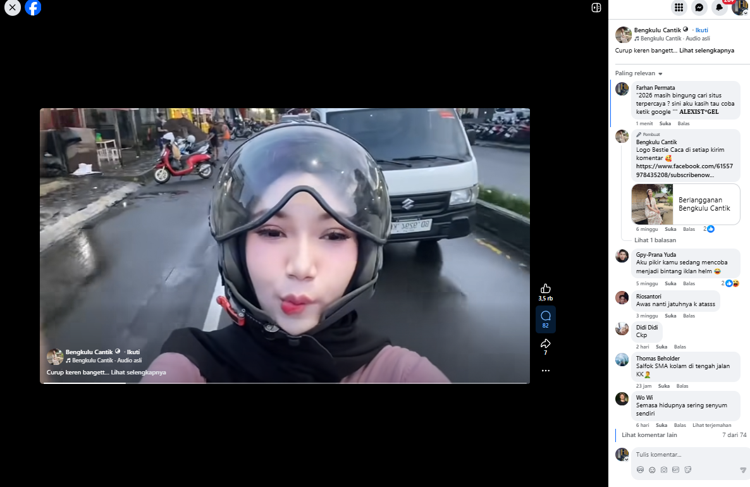Reply to Thomas Beholder's comment
750x487 pixels.
[x=682, y=386]
